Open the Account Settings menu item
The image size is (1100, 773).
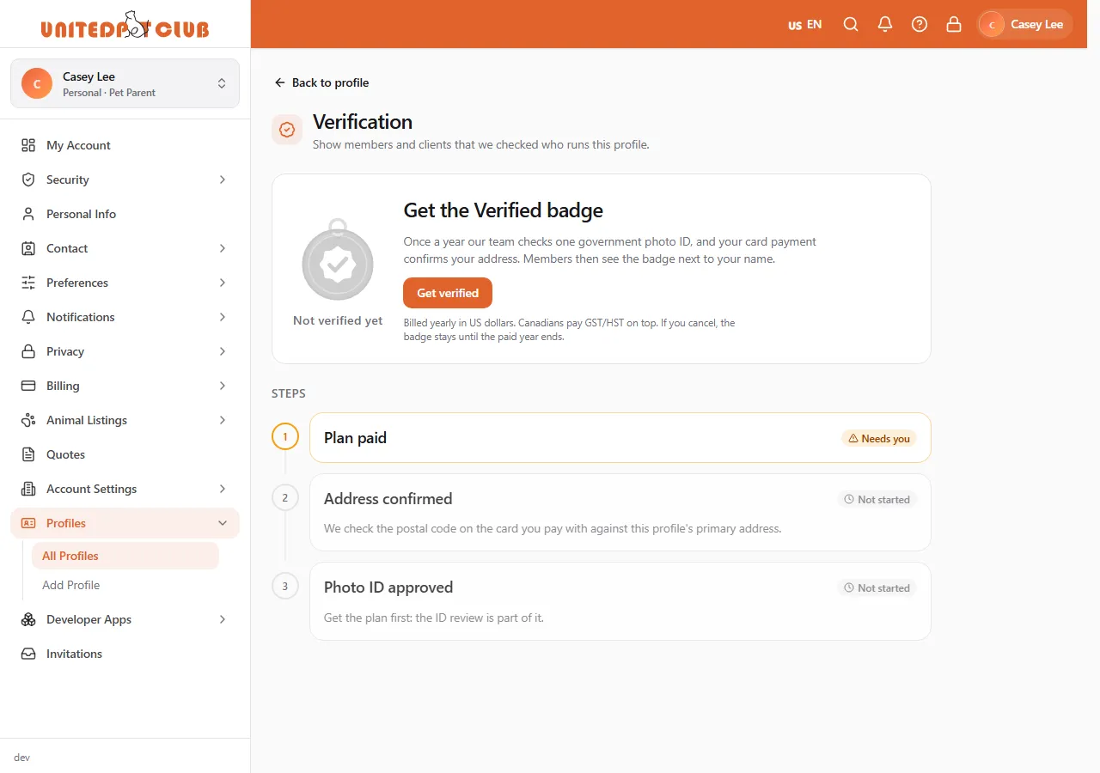125,489
